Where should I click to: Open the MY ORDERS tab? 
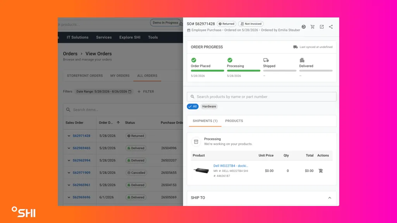[x=120, y=75]
